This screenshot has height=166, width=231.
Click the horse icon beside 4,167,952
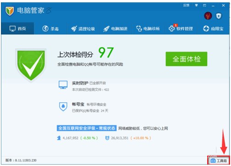tap(59, 138)
